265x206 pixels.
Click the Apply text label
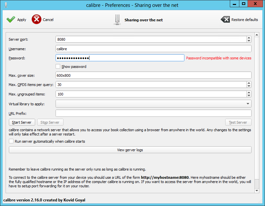(22, 20)
